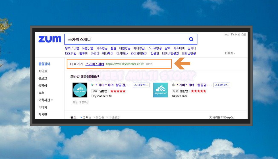278x159 pixels.
Task: Select the 게시판 tab
Action: point(43,115)
